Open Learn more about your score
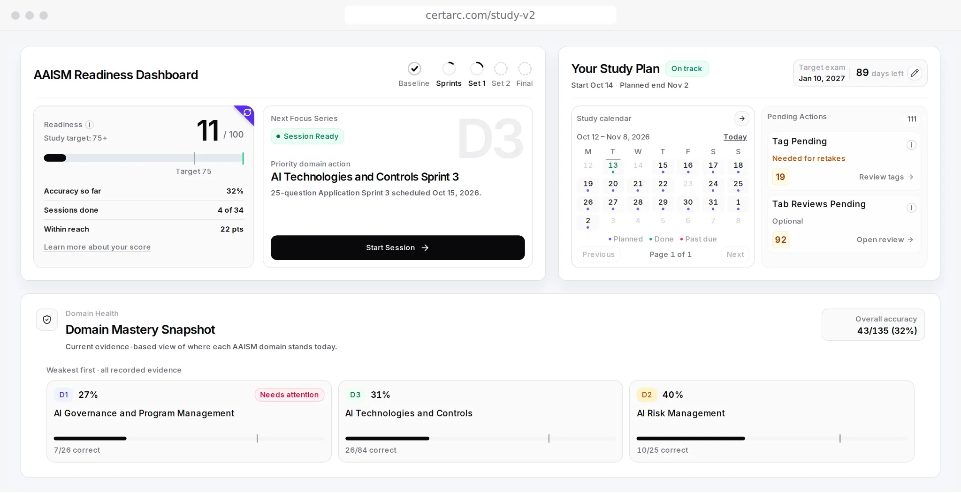The image size is (961, 493). [x=97, y=247]
